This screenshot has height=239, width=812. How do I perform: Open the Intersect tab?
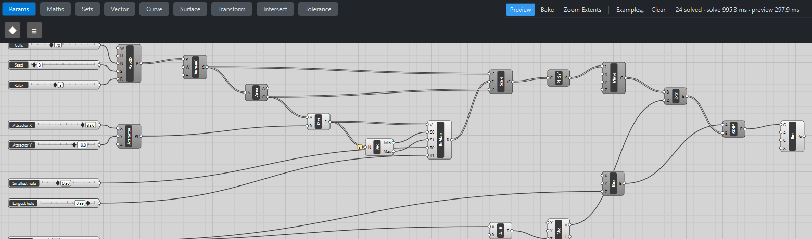click(x=275, y=9)
